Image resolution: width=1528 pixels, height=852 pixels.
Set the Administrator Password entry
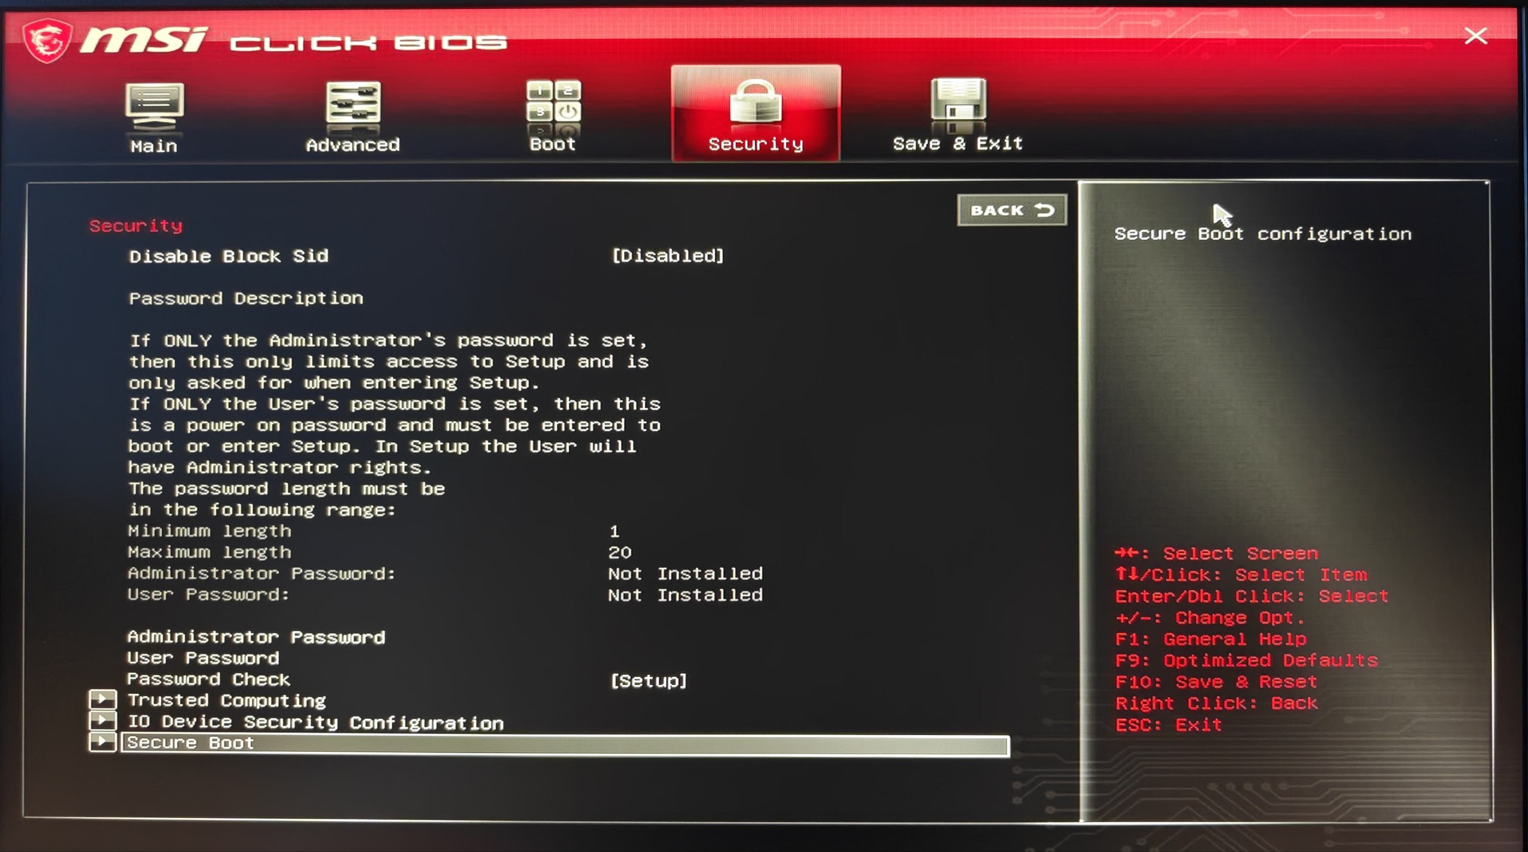pyautogui.click(x=256, y=637)
